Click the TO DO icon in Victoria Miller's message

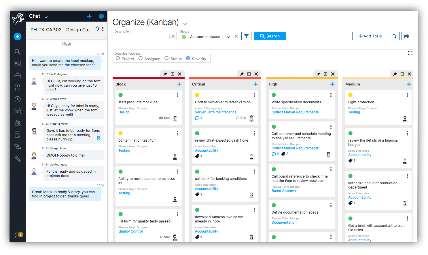[x=99, y=138]
